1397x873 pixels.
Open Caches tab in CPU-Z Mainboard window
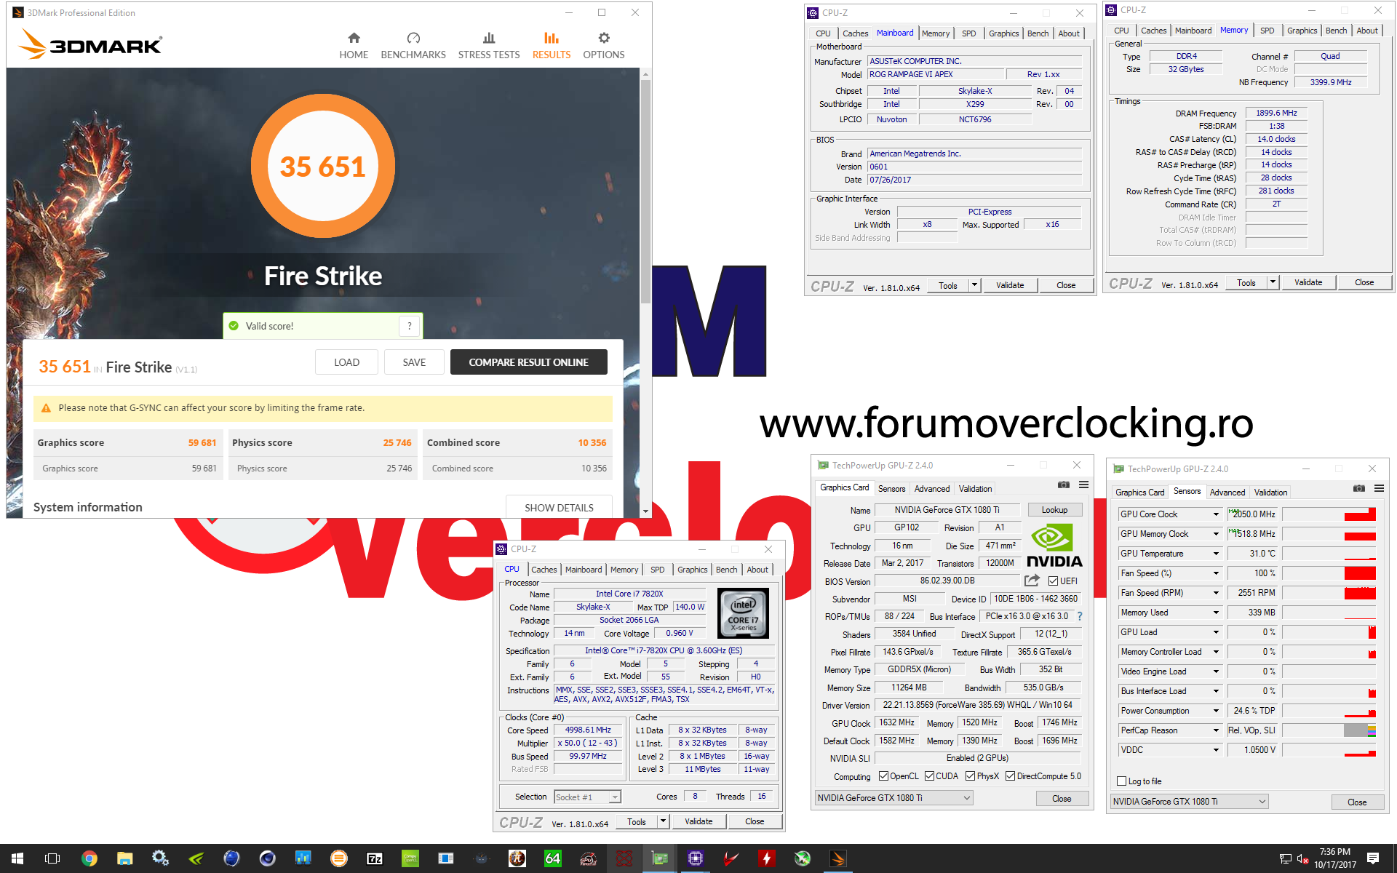click(855, 33)
